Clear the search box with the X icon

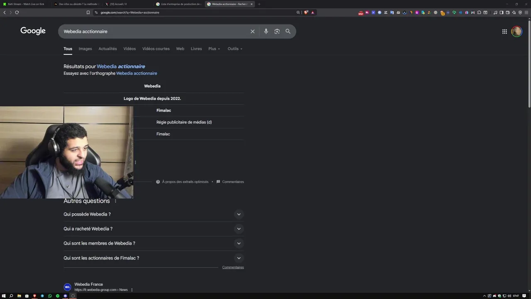[252, 32]
